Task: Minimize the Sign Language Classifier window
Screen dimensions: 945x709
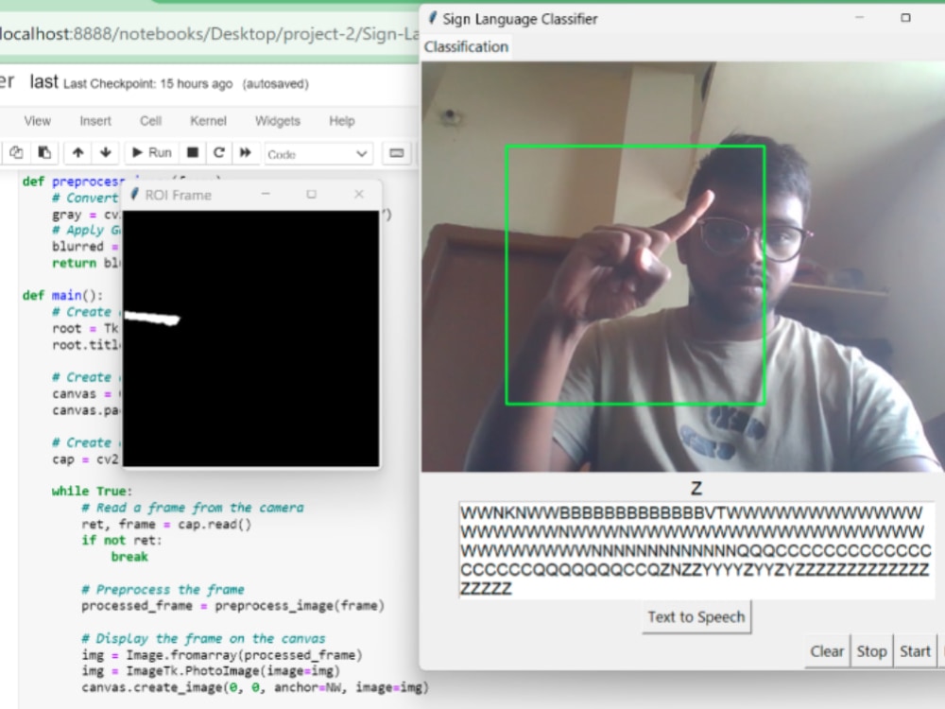Action: click(859, 17)
